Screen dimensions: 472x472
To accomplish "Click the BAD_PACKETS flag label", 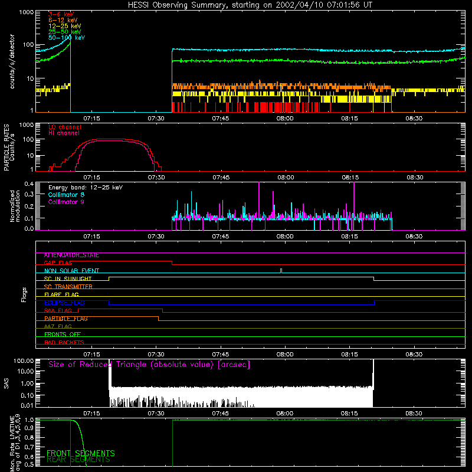I will coord(64,342).
